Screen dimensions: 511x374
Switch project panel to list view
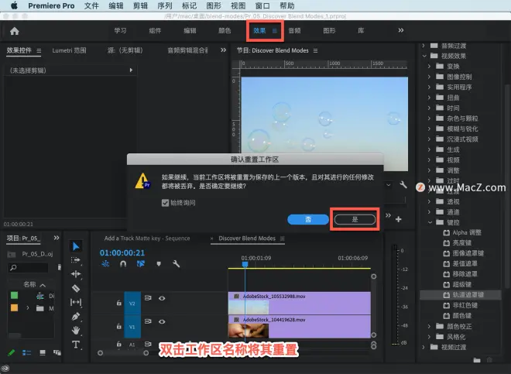27,352
